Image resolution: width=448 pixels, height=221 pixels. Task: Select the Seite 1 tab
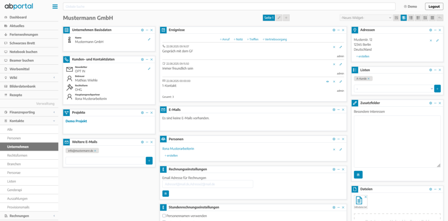click(269, 18)
